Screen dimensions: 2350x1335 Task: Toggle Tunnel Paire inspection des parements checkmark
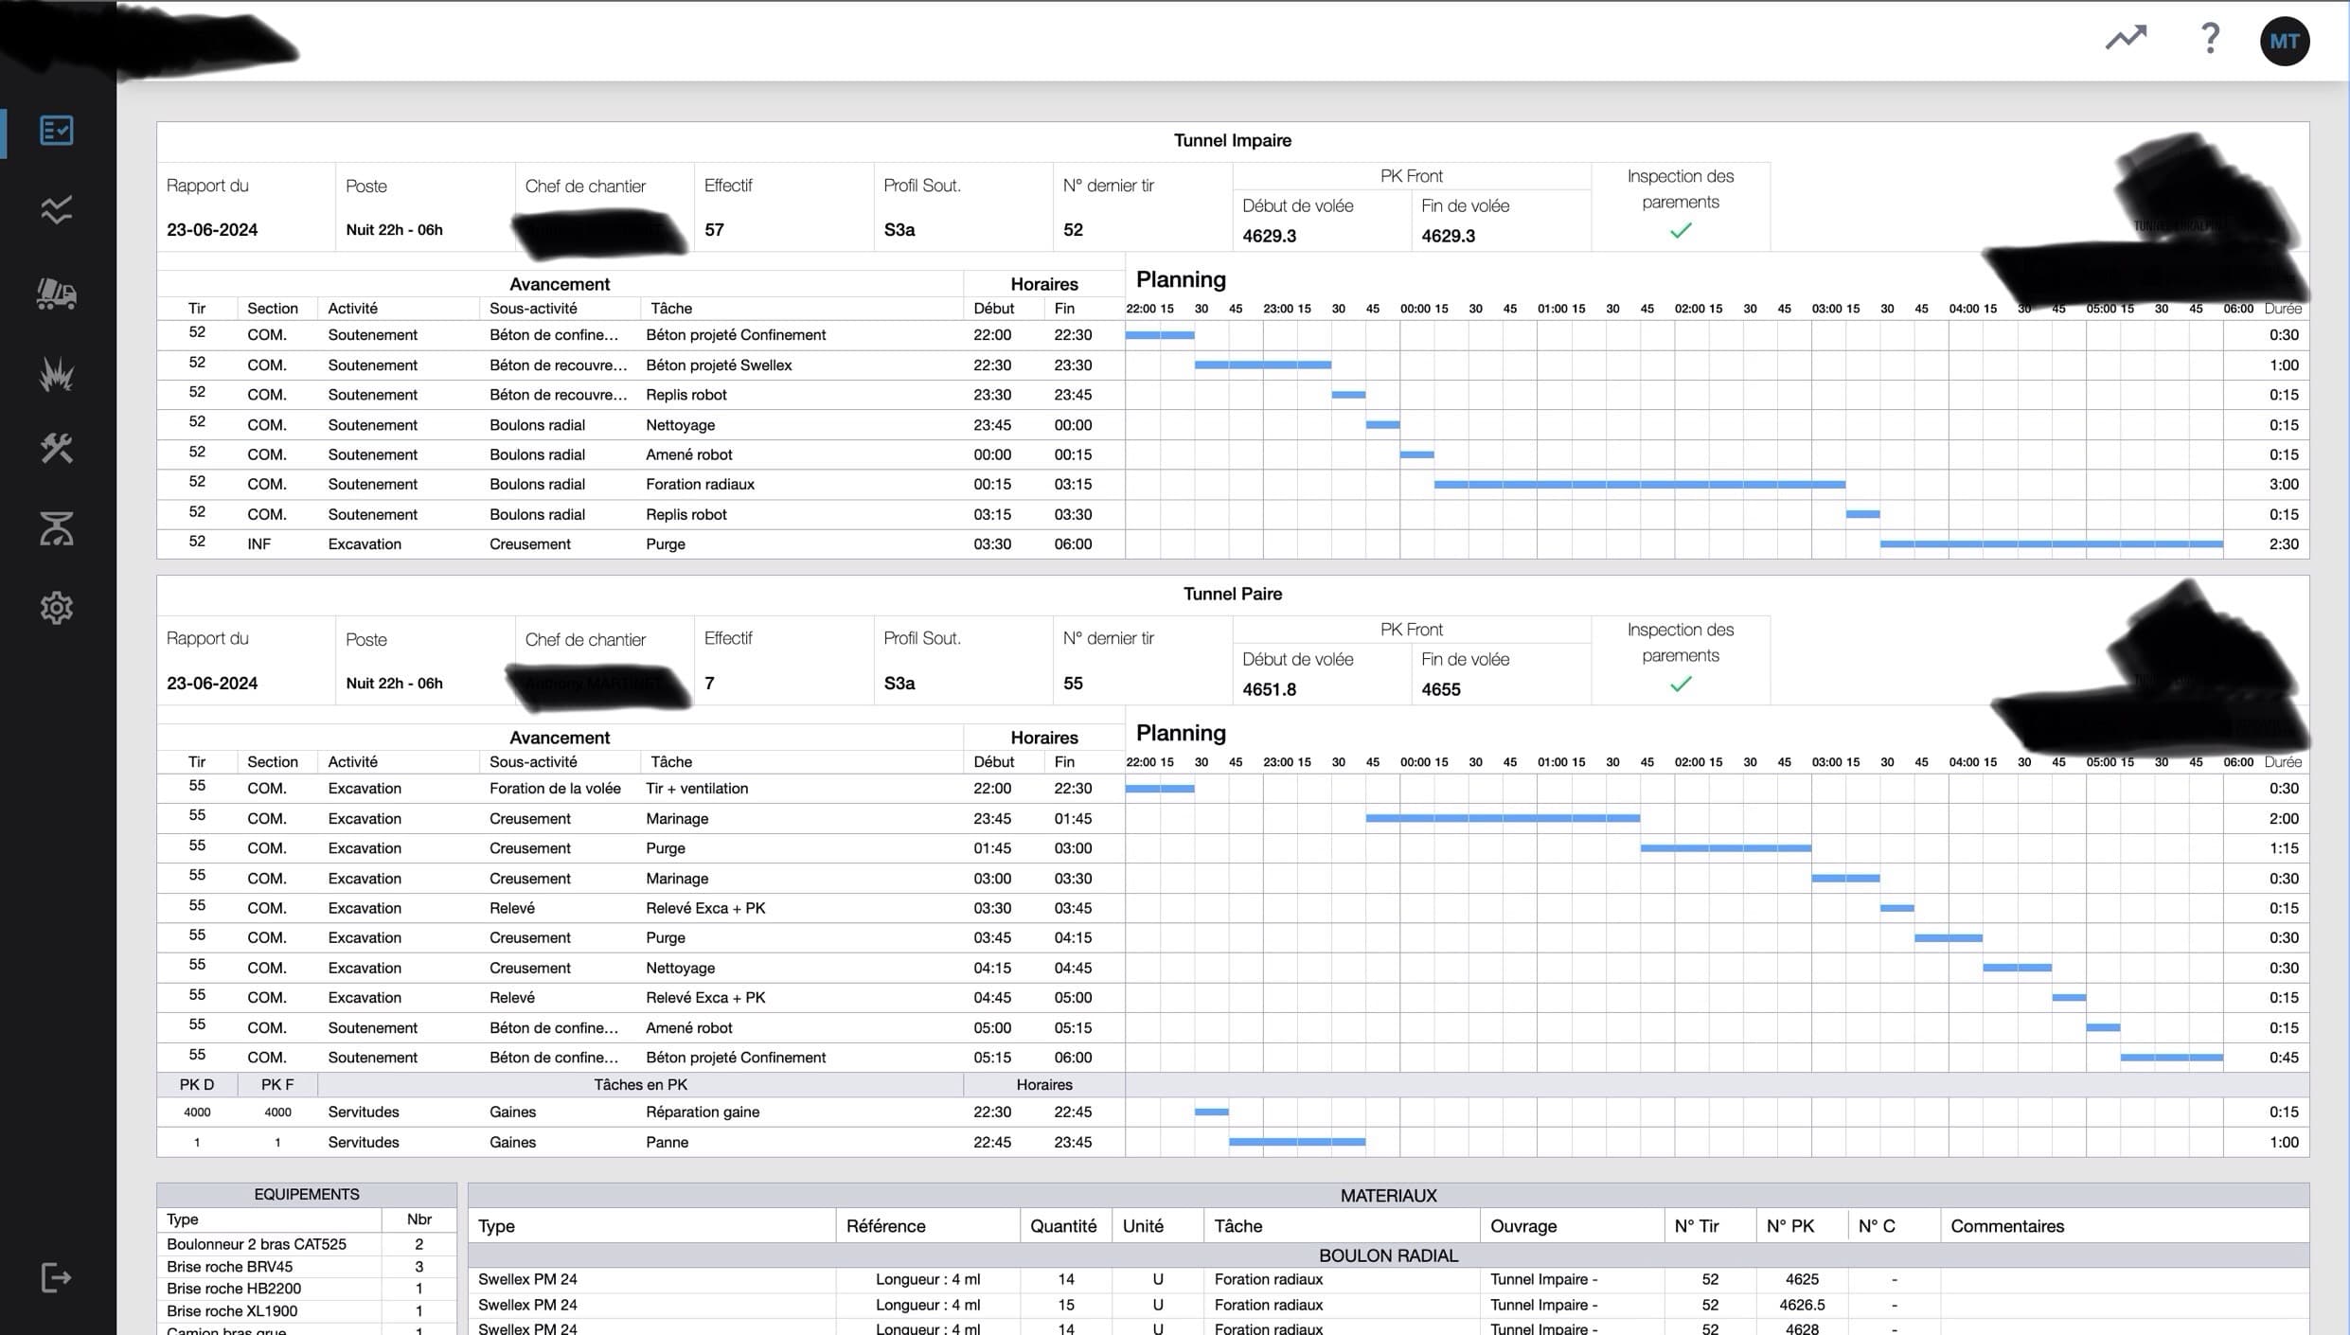pyautogui.click(x=1680, y=685)
